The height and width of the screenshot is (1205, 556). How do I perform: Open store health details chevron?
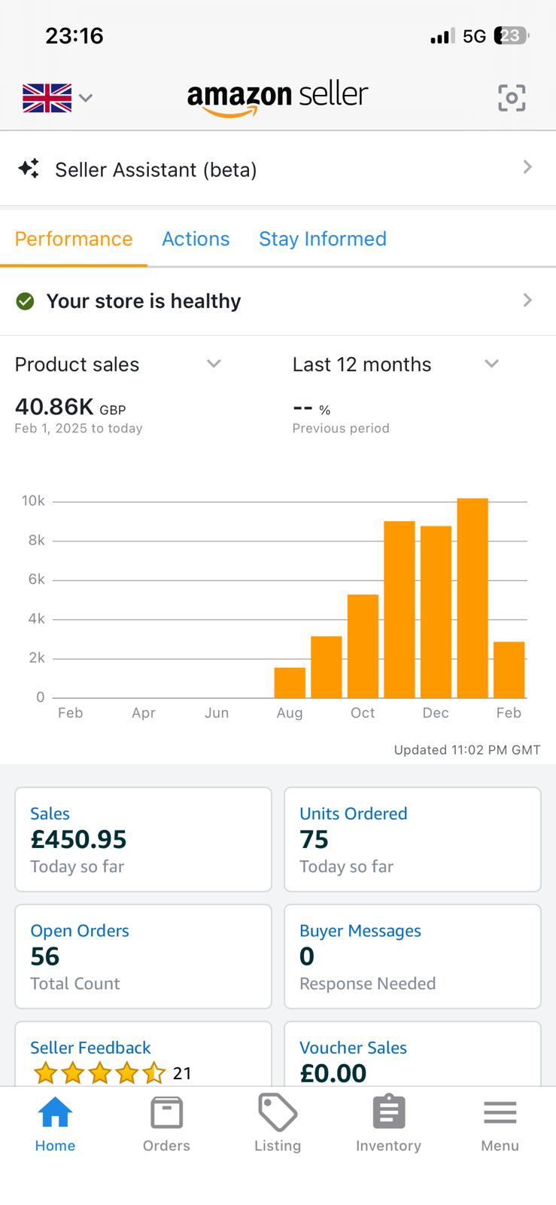(527, 300)
